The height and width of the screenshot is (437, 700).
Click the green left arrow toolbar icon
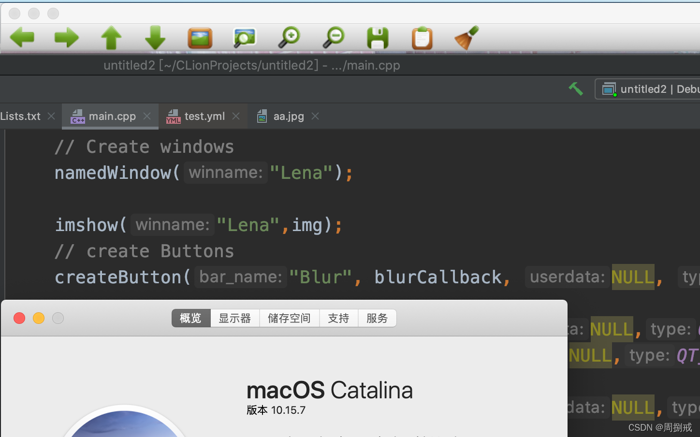point(22,38)
